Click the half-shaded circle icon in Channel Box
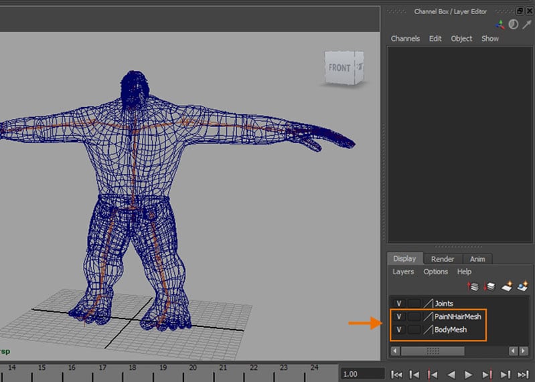Image resolution: width=535 pixels, height=382 pixels. coord(514,25)
